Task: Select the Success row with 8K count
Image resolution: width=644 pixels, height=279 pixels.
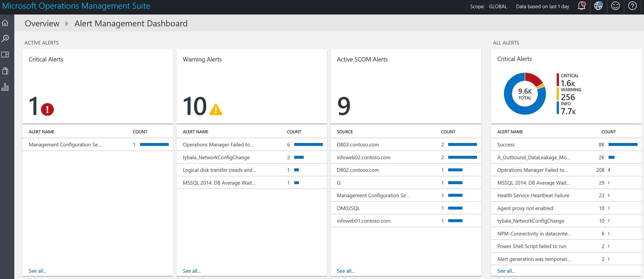Action: point(566,145)
